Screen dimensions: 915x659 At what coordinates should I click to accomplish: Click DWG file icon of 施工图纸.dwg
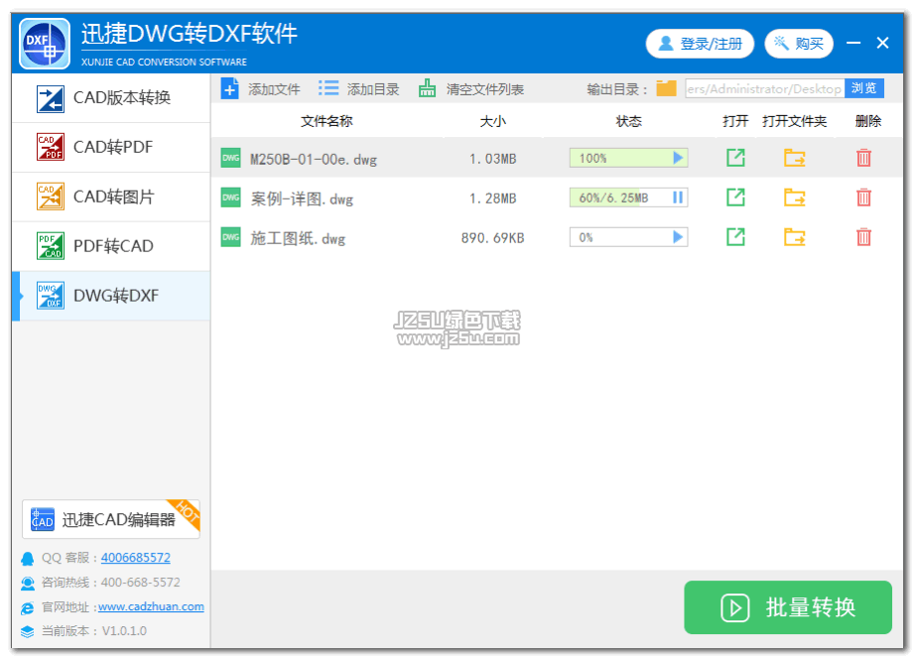tap(231, 237)
